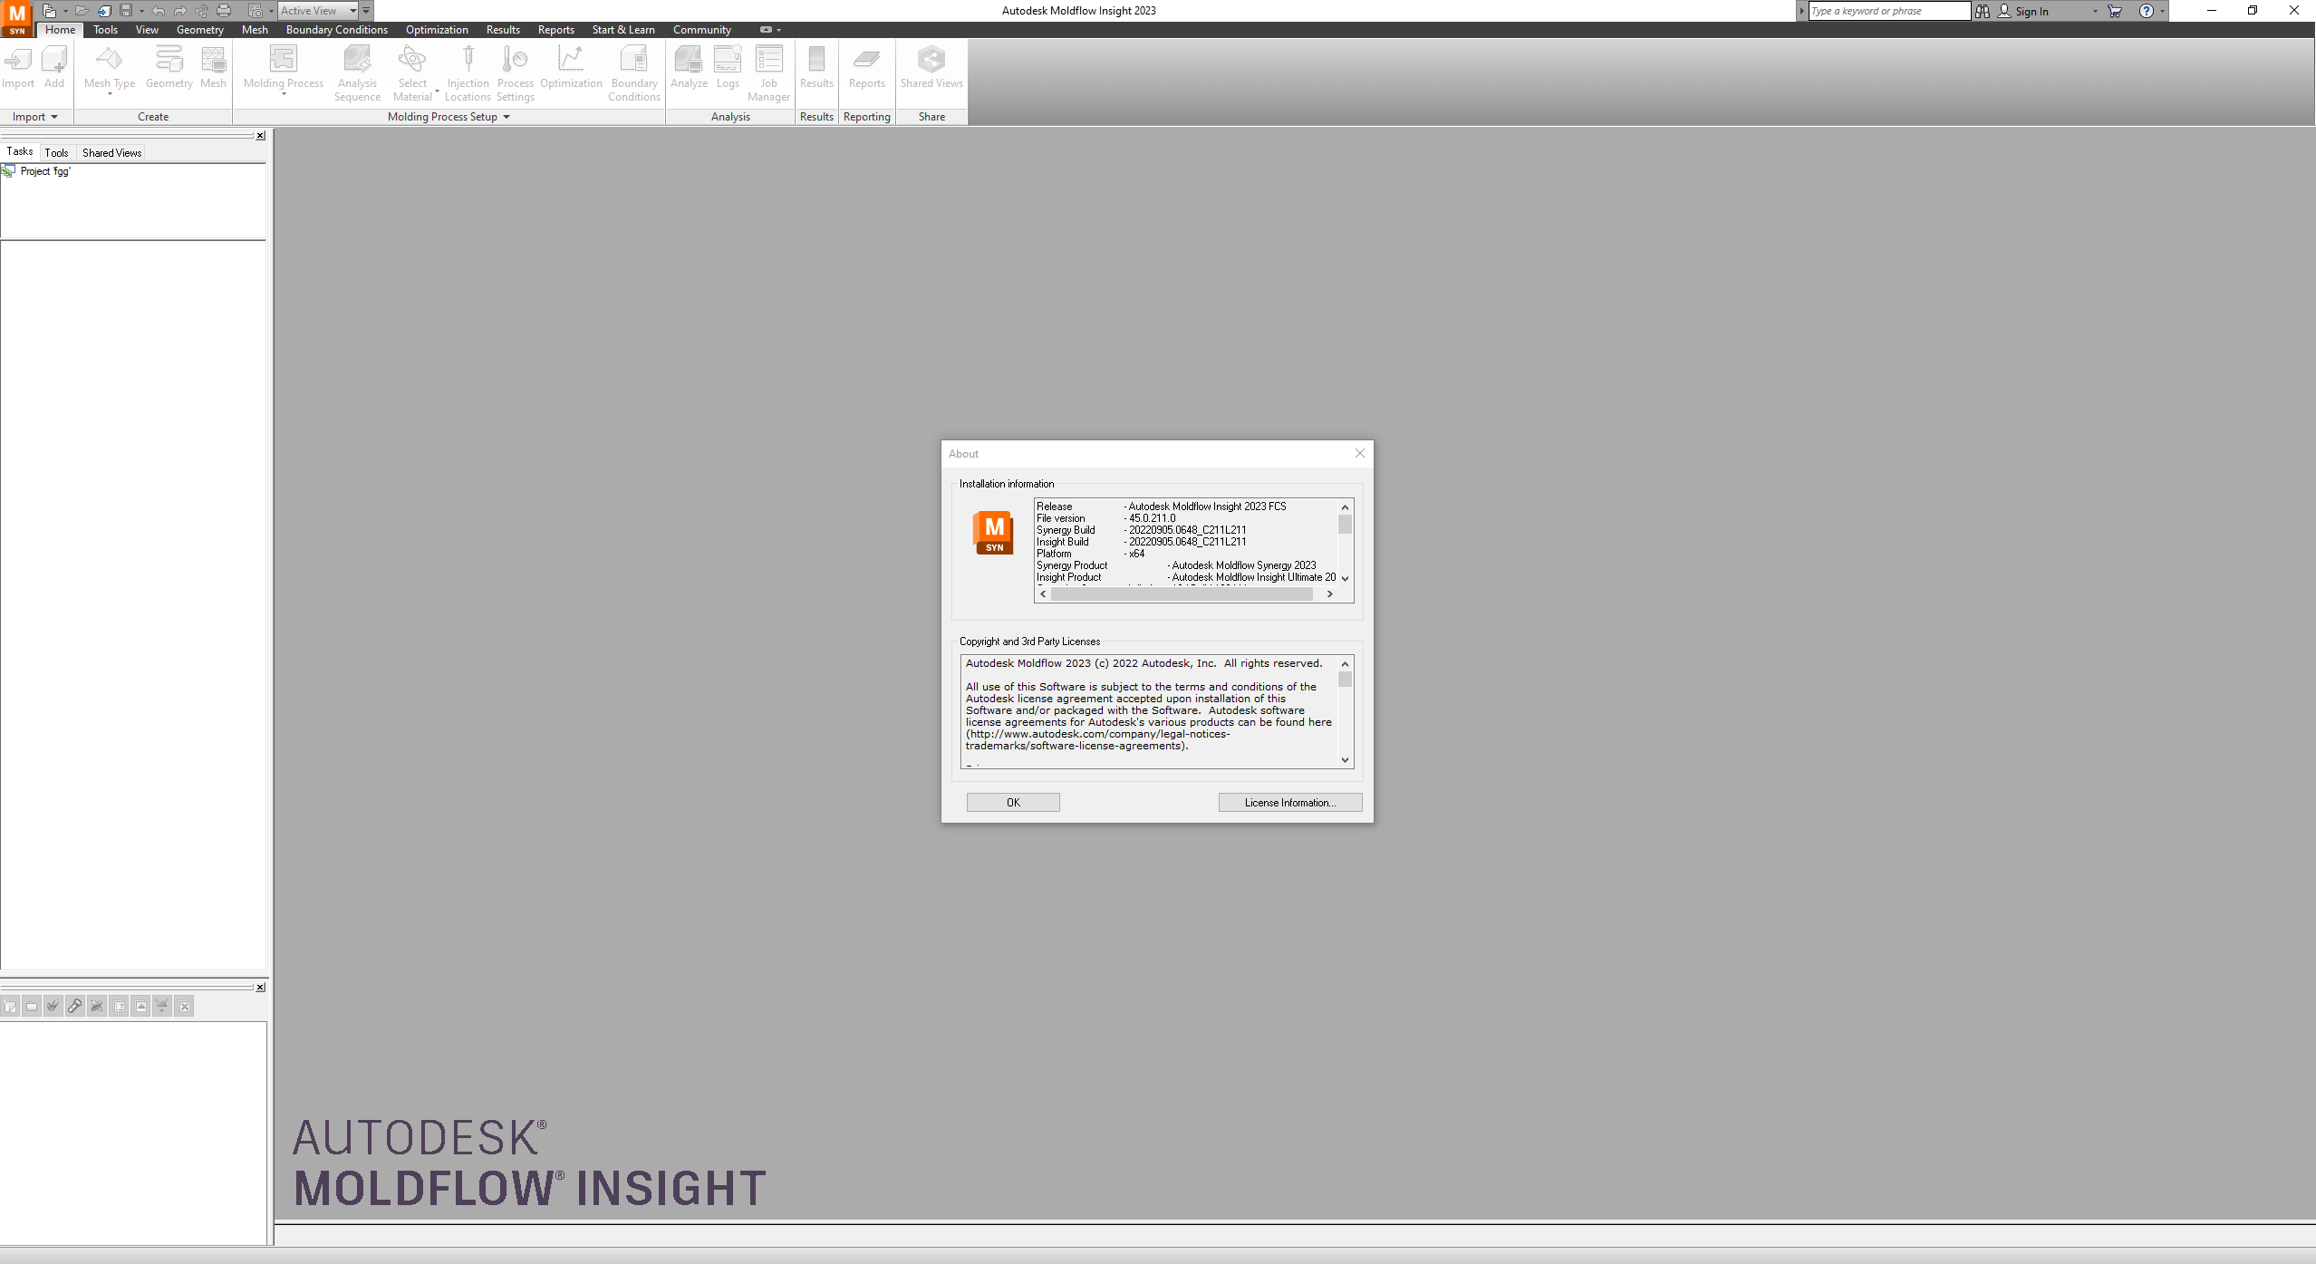Open the Community ribbon tab
2316x1264 pixels.
702,30
